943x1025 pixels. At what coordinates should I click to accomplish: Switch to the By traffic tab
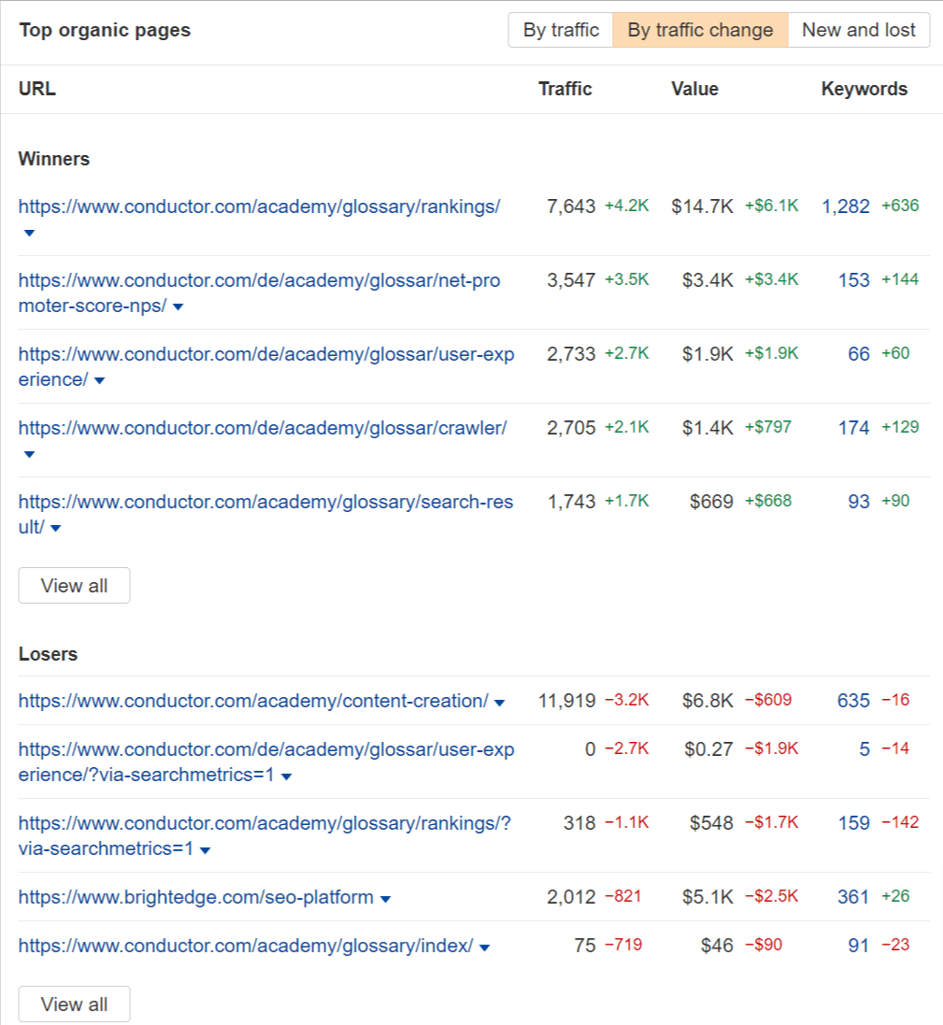(559, 29)
